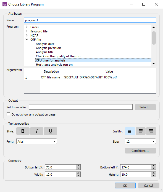Select Analysis precision program

click(x=48, y=48)
